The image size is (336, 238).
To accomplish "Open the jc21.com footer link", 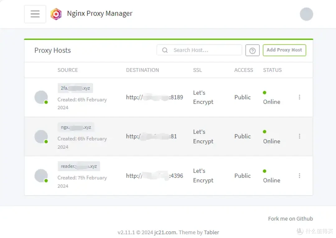I will click(x=165, y=232).
